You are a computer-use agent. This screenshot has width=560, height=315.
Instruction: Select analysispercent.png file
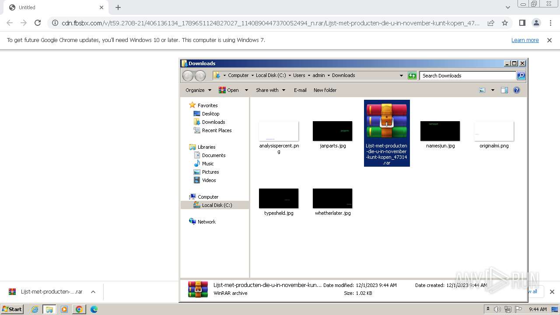(x=279, y=137)
